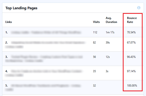Click the 1m 17s duration value
Viewport: 146px width, 96px height.
coord(110,32)
